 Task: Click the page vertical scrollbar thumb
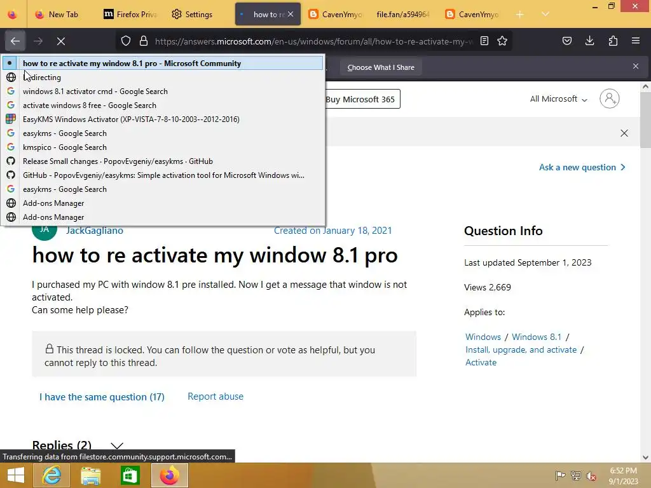click(645, 119)
